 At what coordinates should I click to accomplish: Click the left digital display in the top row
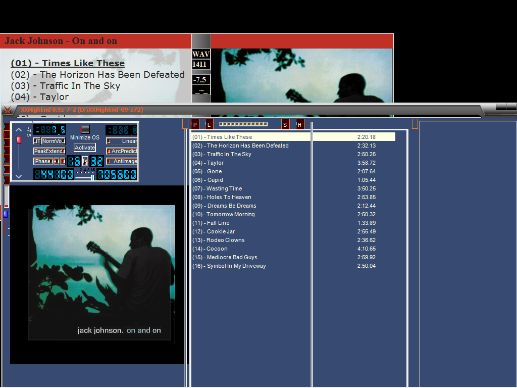(50, 130)
